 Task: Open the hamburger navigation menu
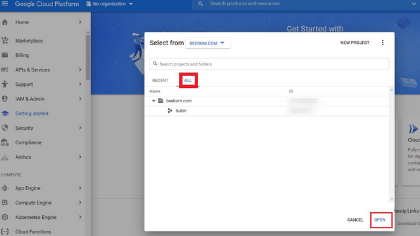pos(5,4)
